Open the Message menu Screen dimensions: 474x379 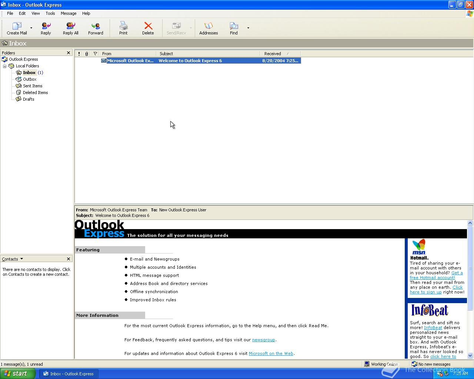[x=69, y=13]
